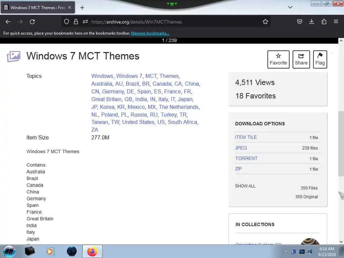Open the Taiwan topic link
Screen dimensions: 344x258
pos(99,122)
